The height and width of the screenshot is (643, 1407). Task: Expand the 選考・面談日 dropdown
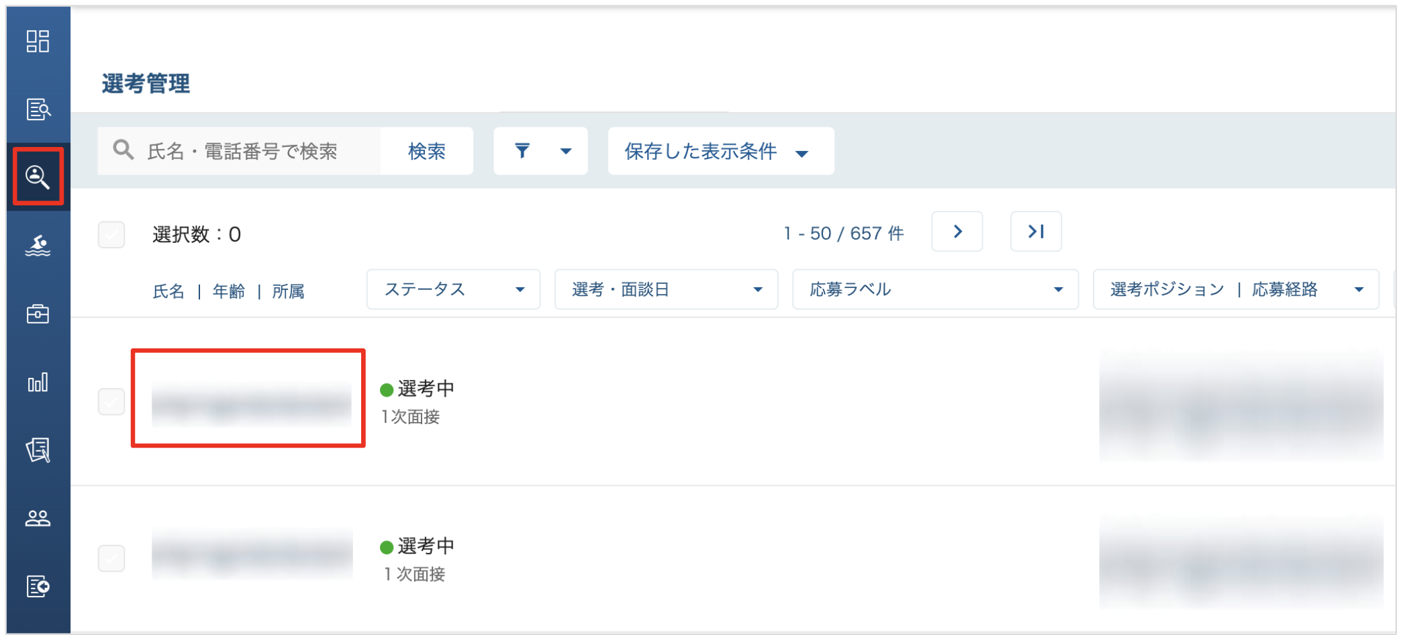(x=667, y=289)
